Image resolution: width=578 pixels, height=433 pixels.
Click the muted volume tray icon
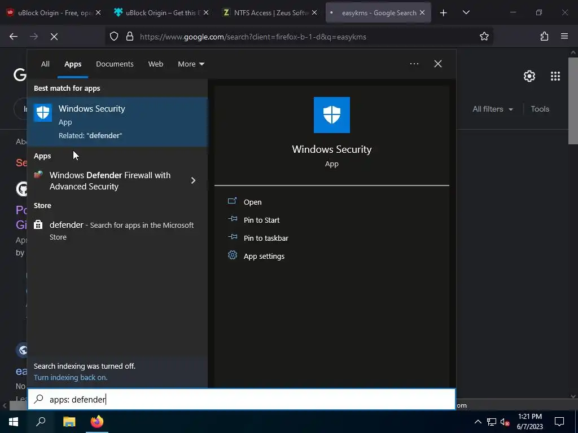[505, 422]
